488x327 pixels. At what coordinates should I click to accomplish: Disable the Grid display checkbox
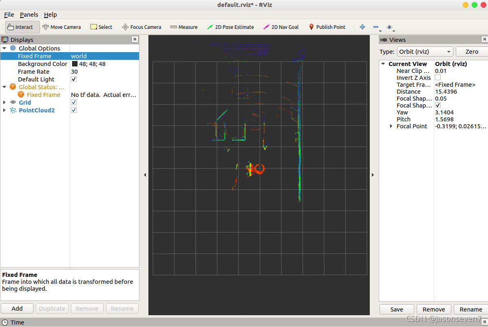tap(74, 102)
